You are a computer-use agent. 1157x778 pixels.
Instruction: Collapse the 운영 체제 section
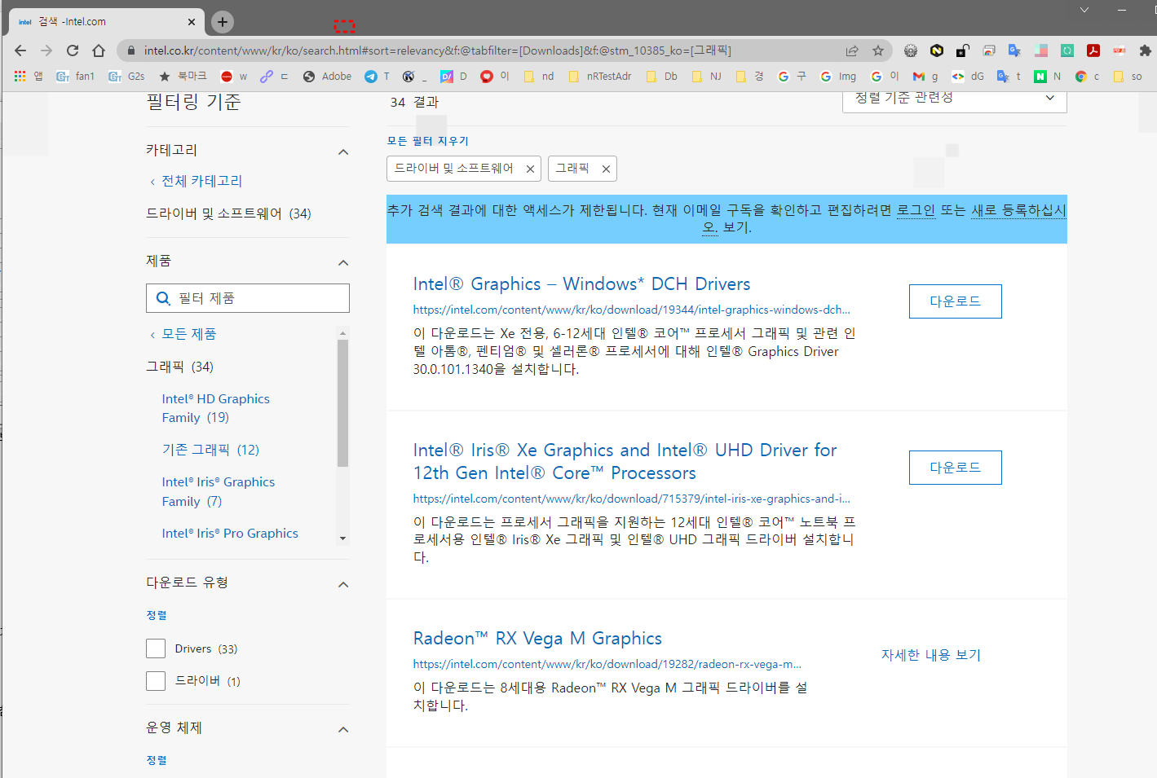(343, 729)
